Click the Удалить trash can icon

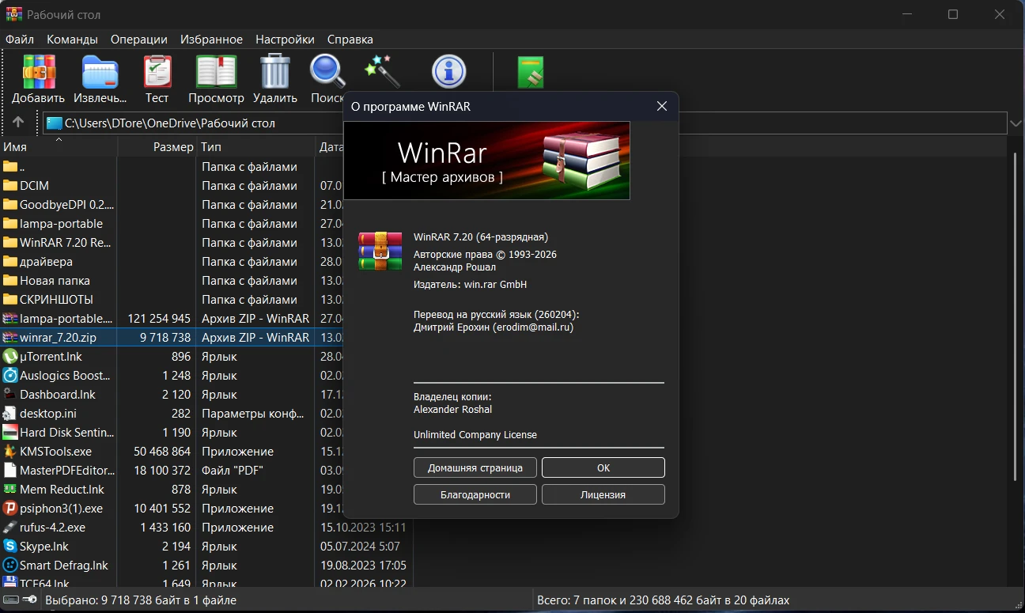pyautogui.click(x=274, y=73)
